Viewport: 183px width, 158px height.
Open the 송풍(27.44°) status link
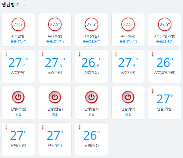(x=128, y=42)
